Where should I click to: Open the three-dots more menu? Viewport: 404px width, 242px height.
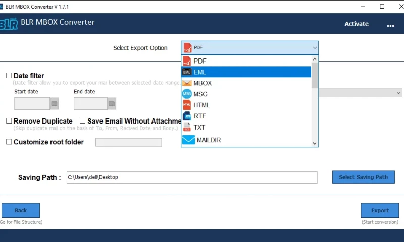click(x=390, y=25)
